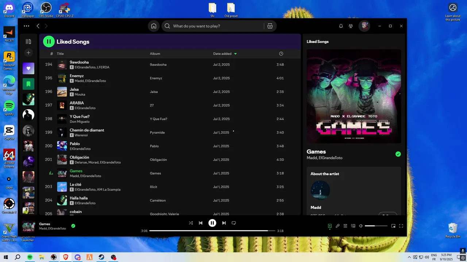Open the Madd artist picture

pyautogui.click(x=320, y=190)
